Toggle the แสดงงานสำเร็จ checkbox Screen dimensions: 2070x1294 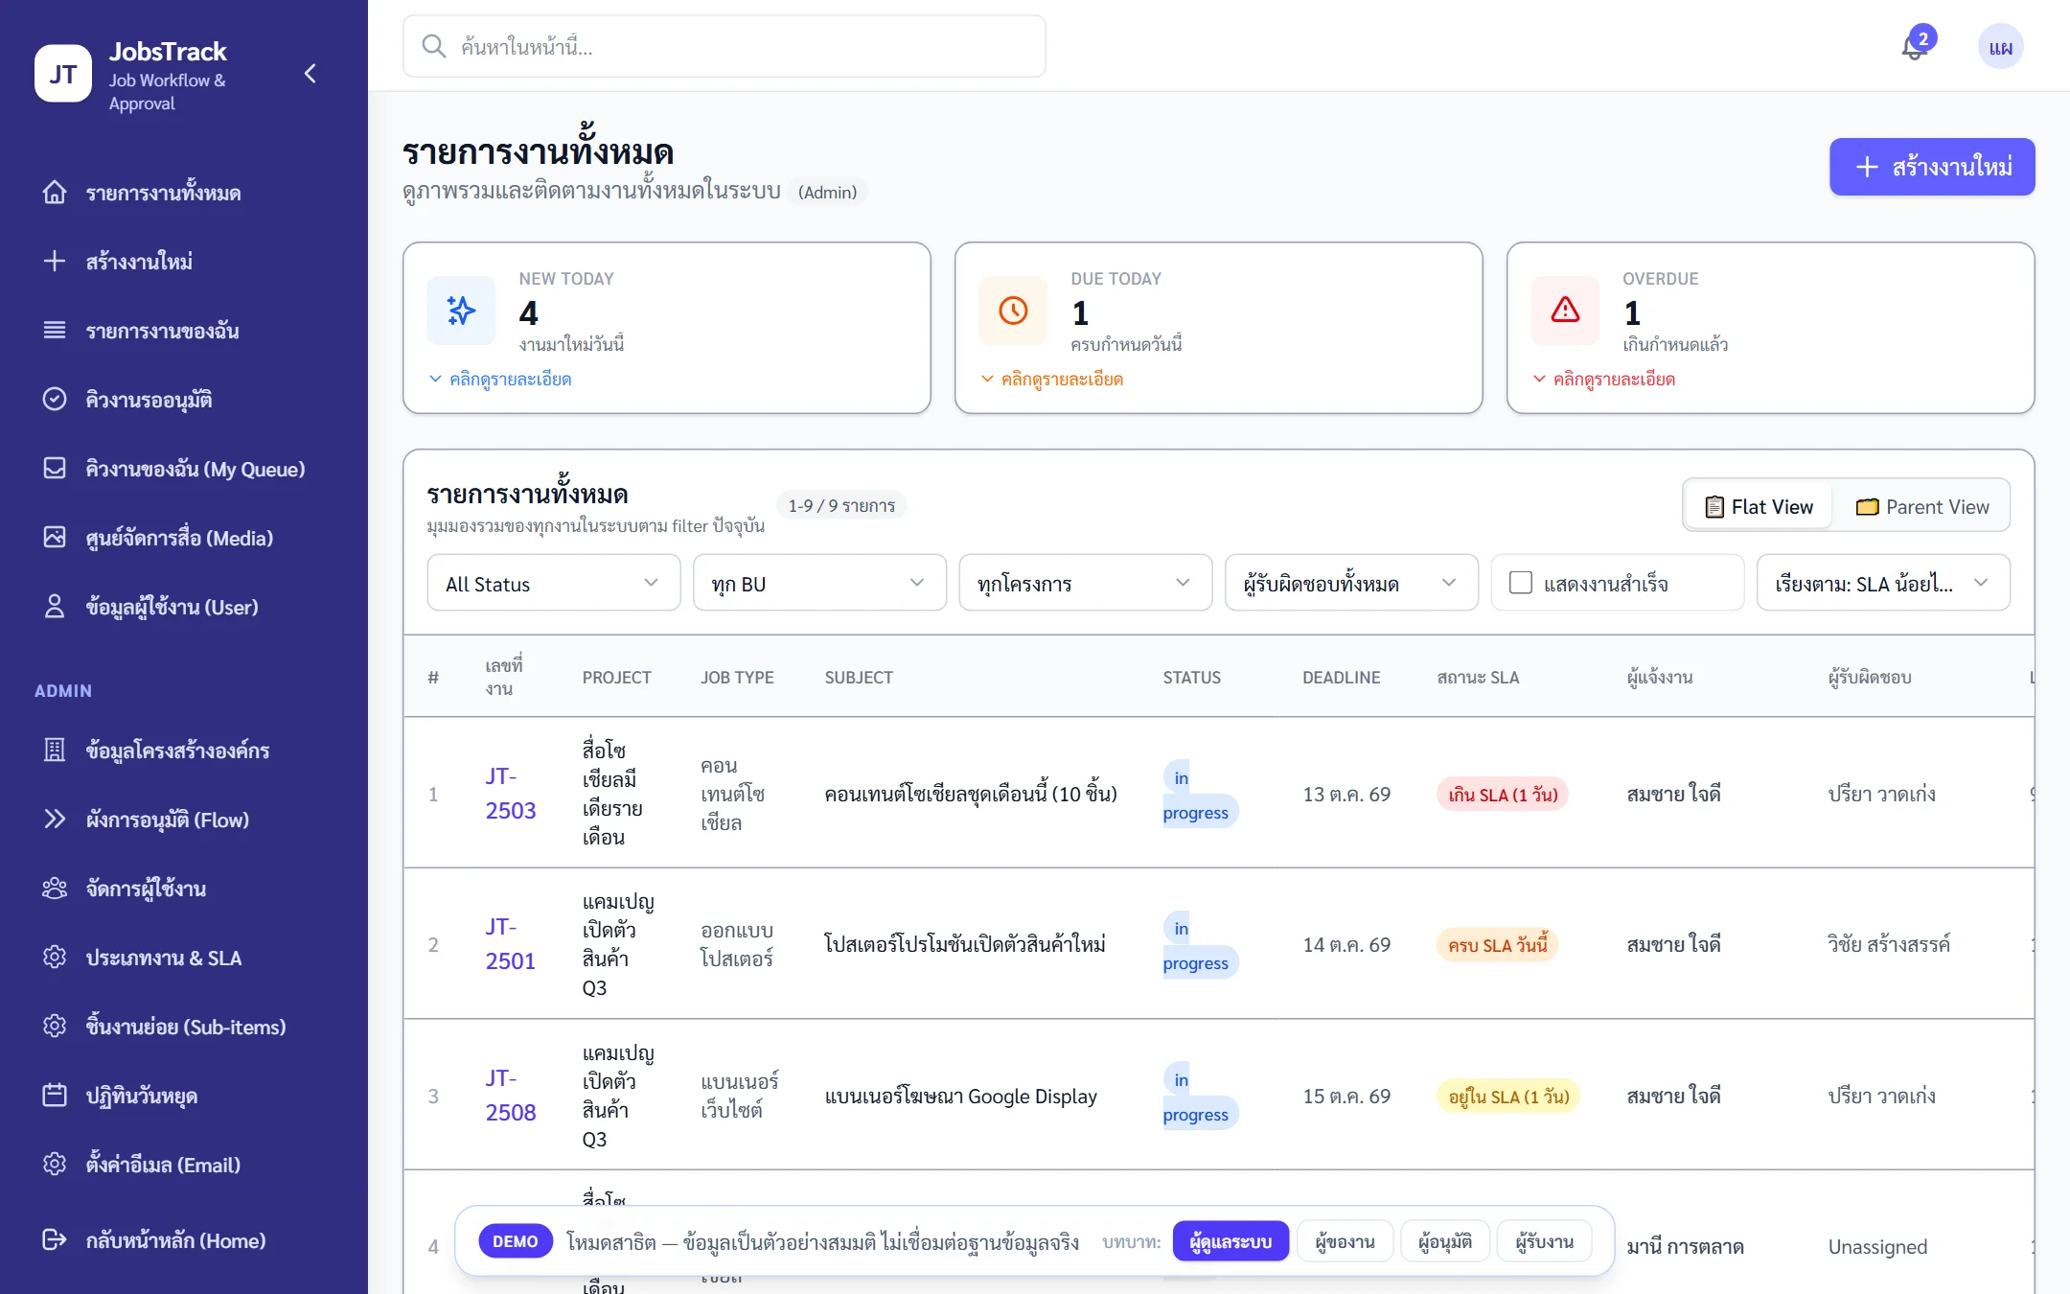(x=1521, y=583)
